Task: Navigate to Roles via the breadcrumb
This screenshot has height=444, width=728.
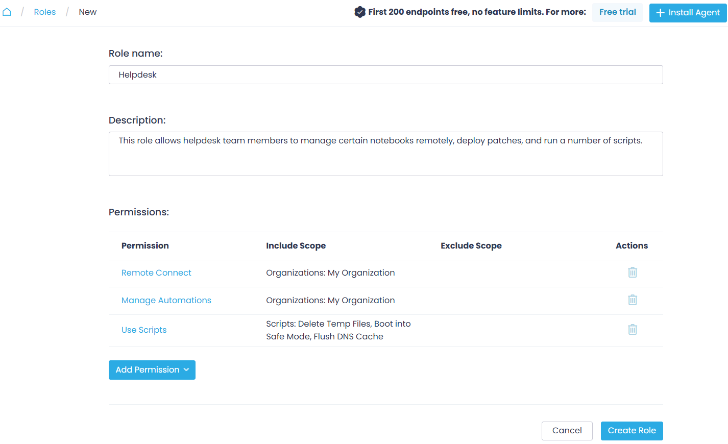Action: point(44,12)
